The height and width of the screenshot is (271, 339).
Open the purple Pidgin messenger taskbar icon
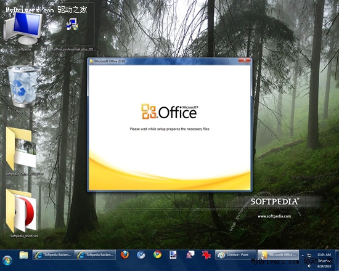(190, 255)
